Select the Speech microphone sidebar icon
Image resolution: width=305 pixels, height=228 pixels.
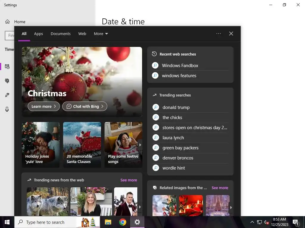coord(7,109)
